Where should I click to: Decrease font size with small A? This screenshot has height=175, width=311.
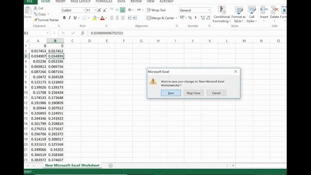pos(105,10)
